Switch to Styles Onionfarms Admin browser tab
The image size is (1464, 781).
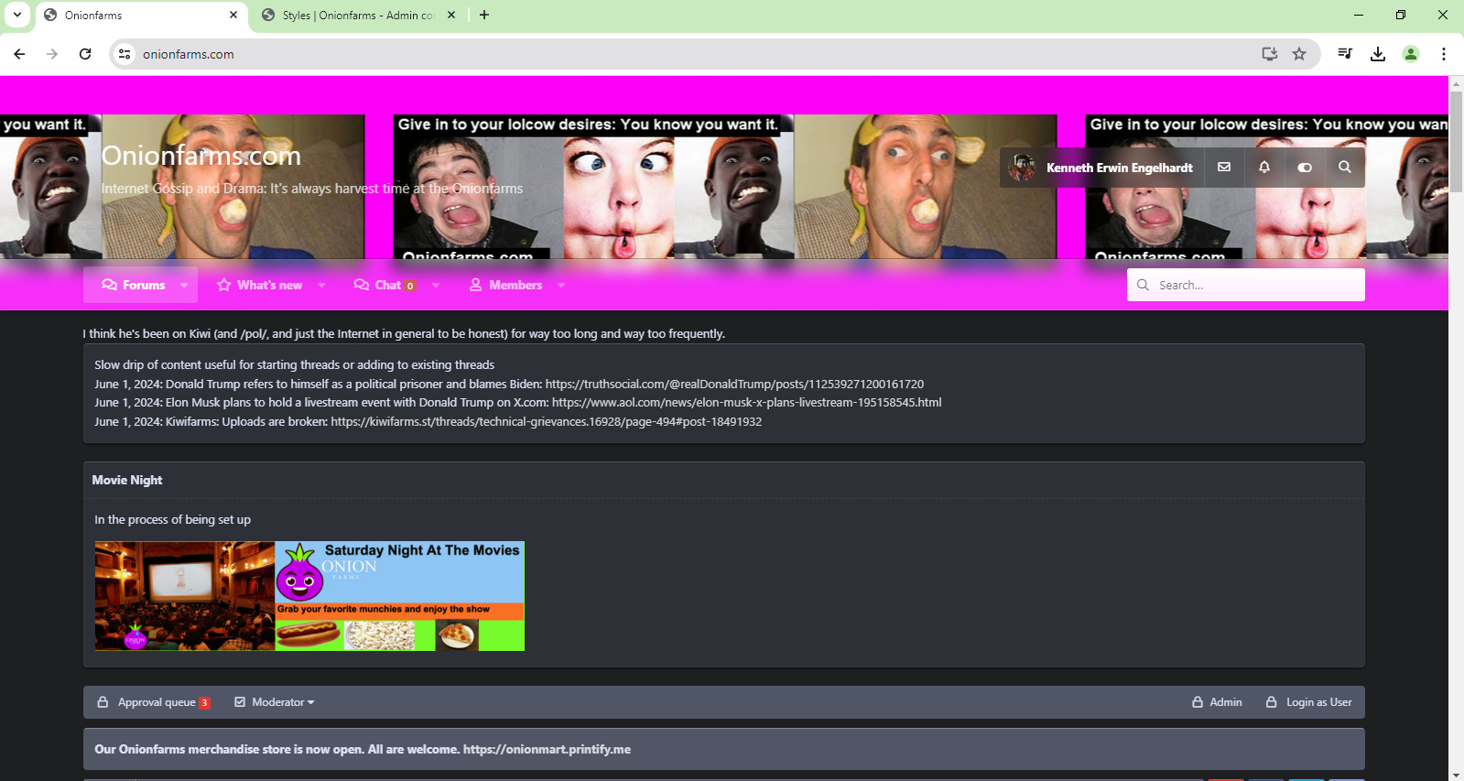point(357,16)
